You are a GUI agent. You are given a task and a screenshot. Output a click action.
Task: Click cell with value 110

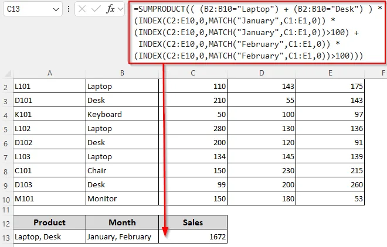[193, 86]
